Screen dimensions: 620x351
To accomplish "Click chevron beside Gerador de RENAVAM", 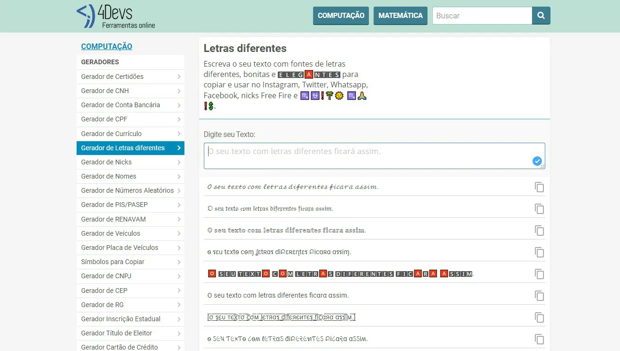I will click(179, 219).
